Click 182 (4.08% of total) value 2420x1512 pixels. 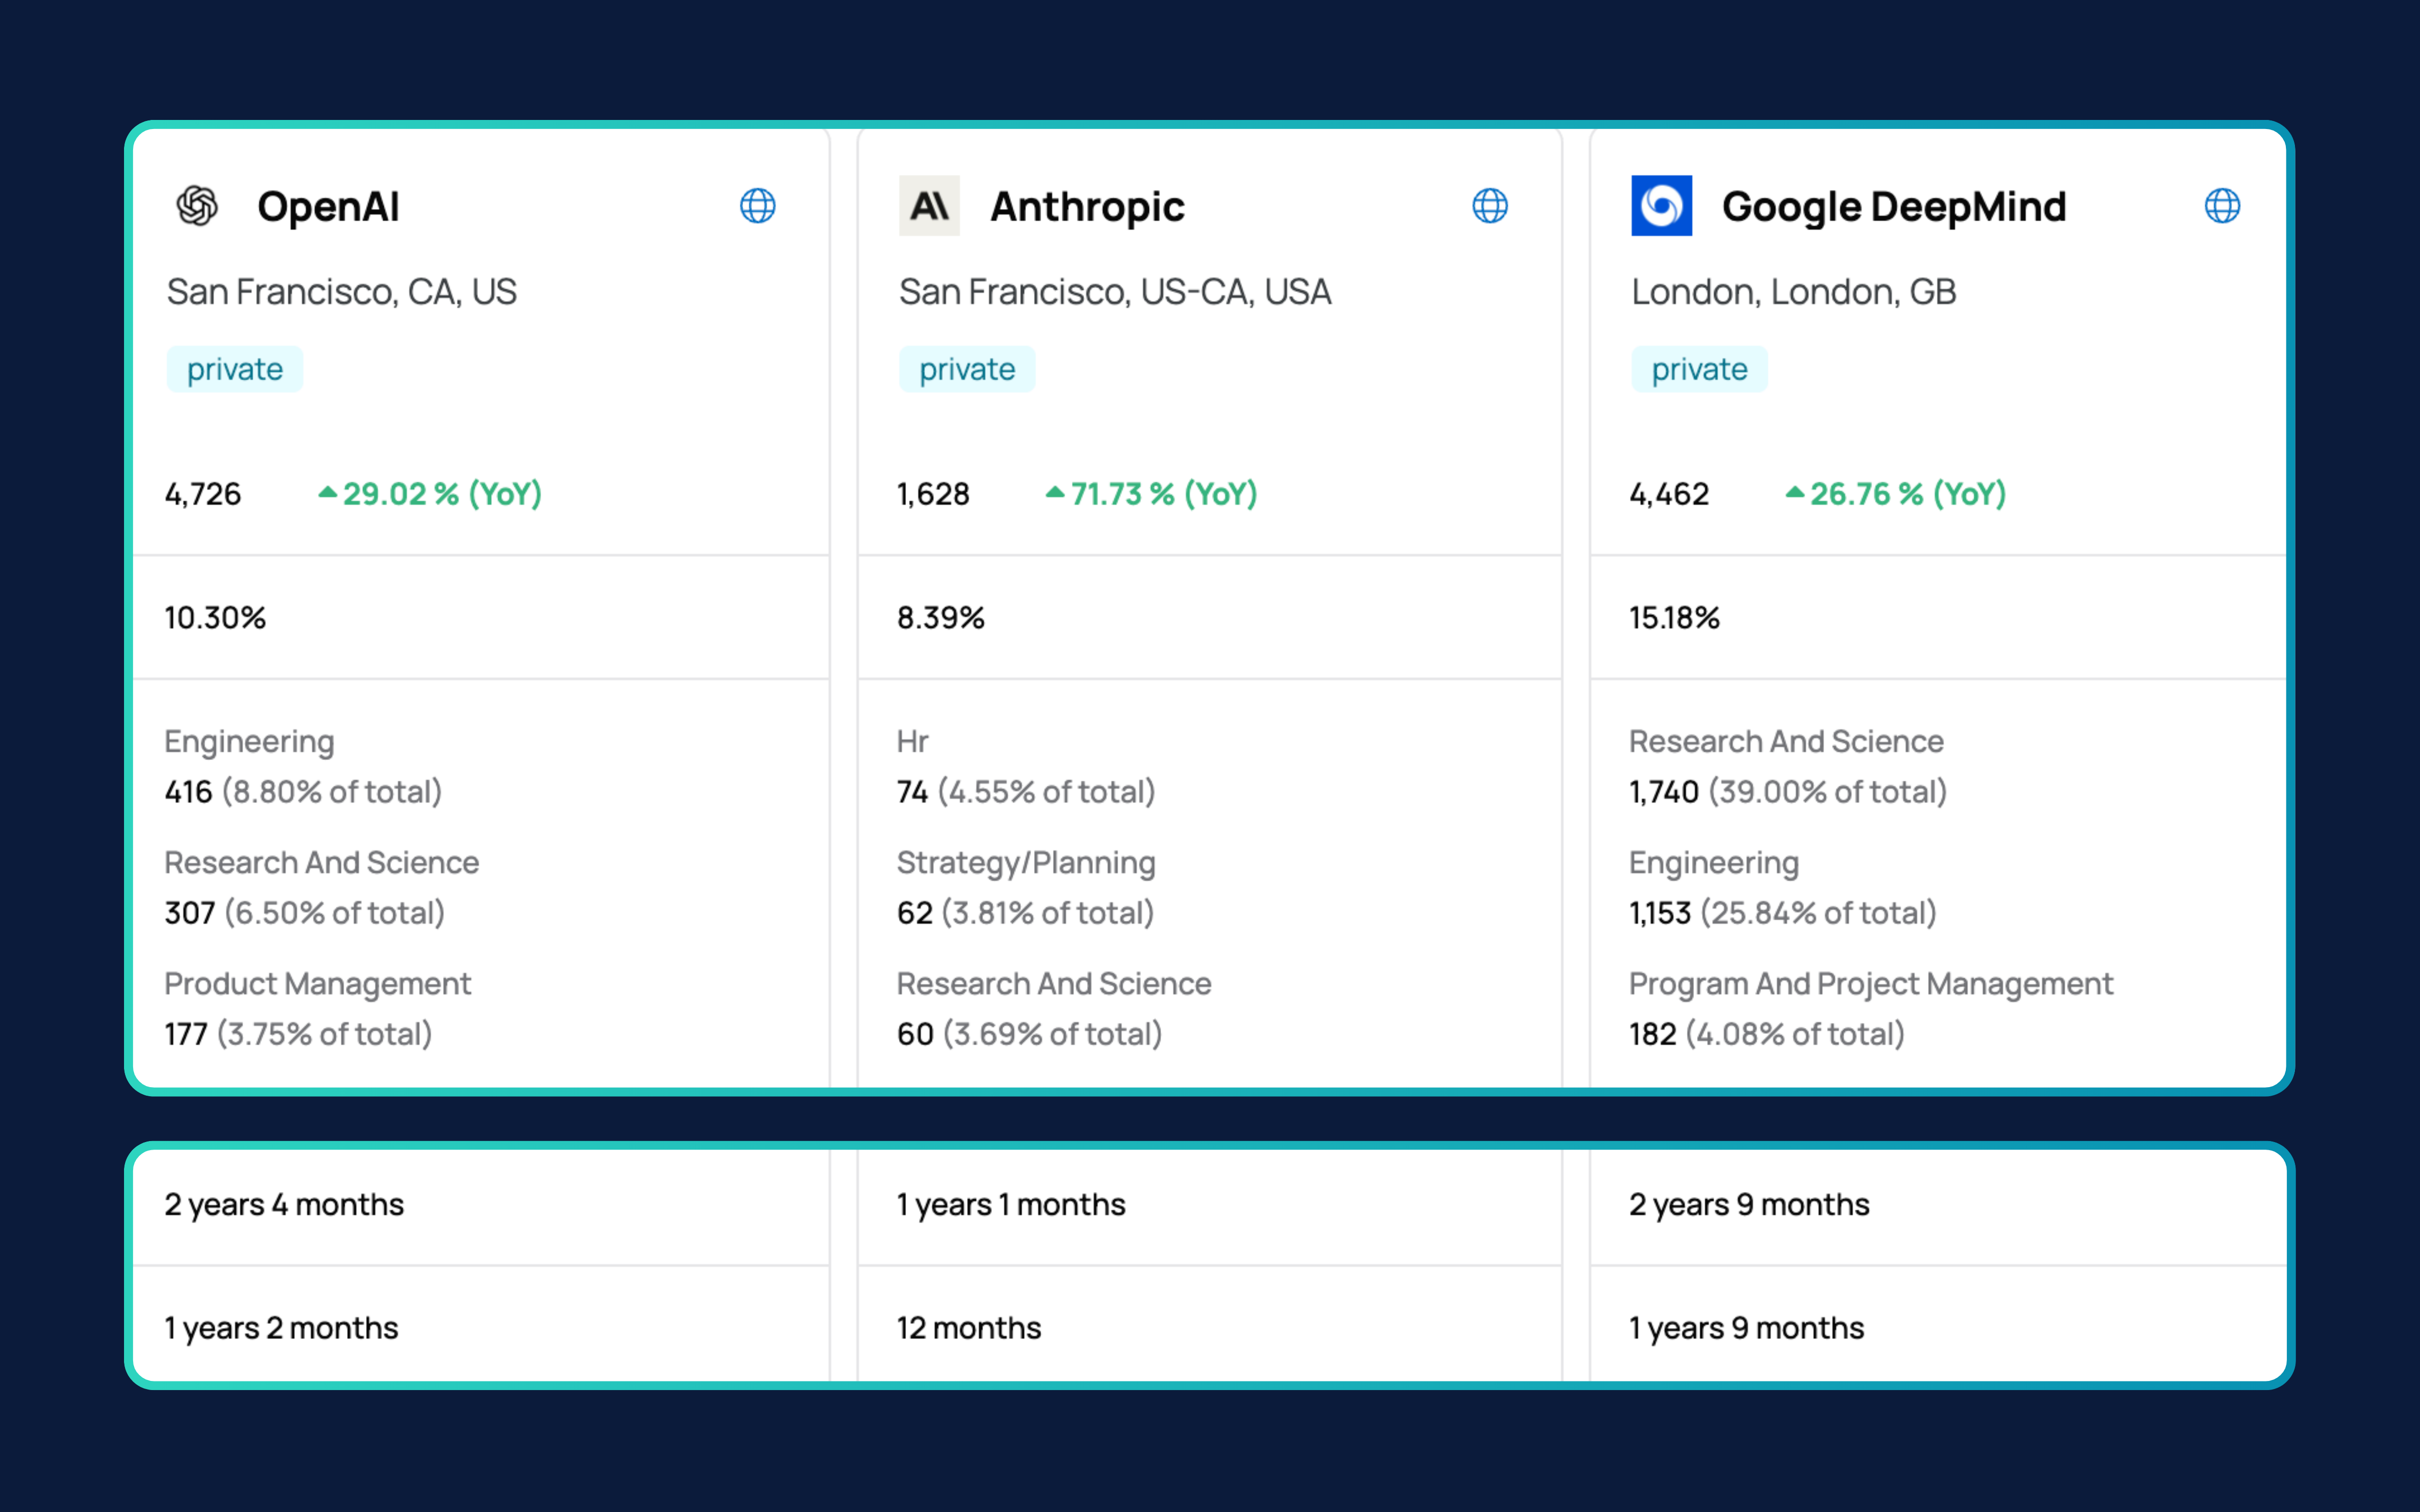point(1767,1034)
